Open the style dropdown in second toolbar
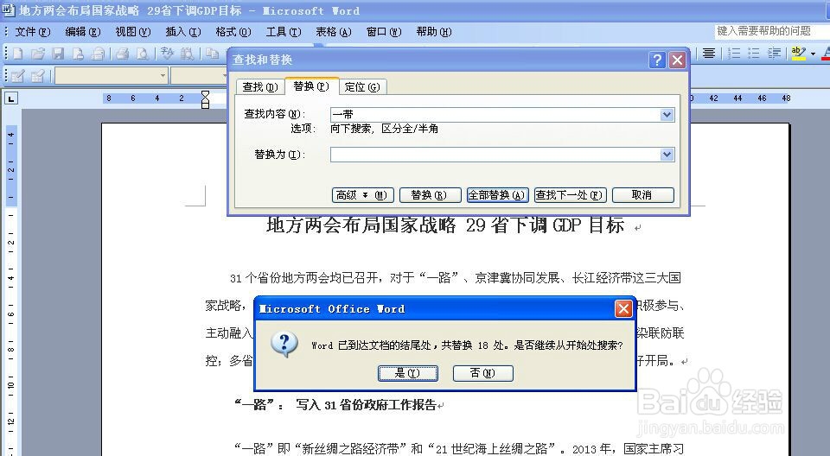The width and height of the screenshot is (830, 456). tap(163, 76)
